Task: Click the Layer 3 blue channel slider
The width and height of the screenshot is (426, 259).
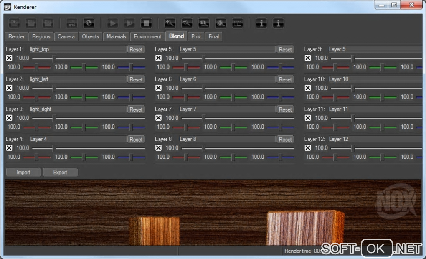Action: pos(131,127)
